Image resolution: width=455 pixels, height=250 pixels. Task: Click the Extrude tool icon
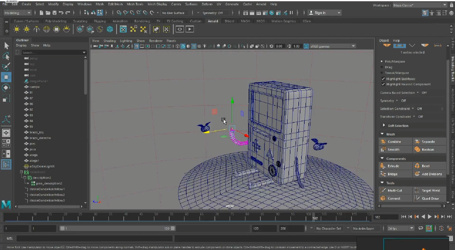pos(383,166)
